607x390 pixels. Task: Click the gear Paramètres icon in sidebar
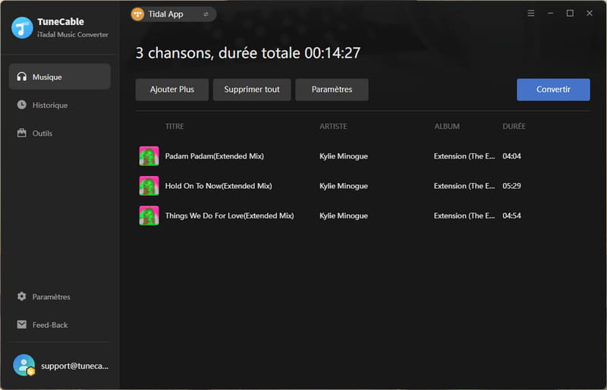[x=22, y=296]
